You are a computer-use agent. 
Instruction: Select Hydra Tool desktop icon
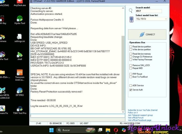[x=20, y=20]
